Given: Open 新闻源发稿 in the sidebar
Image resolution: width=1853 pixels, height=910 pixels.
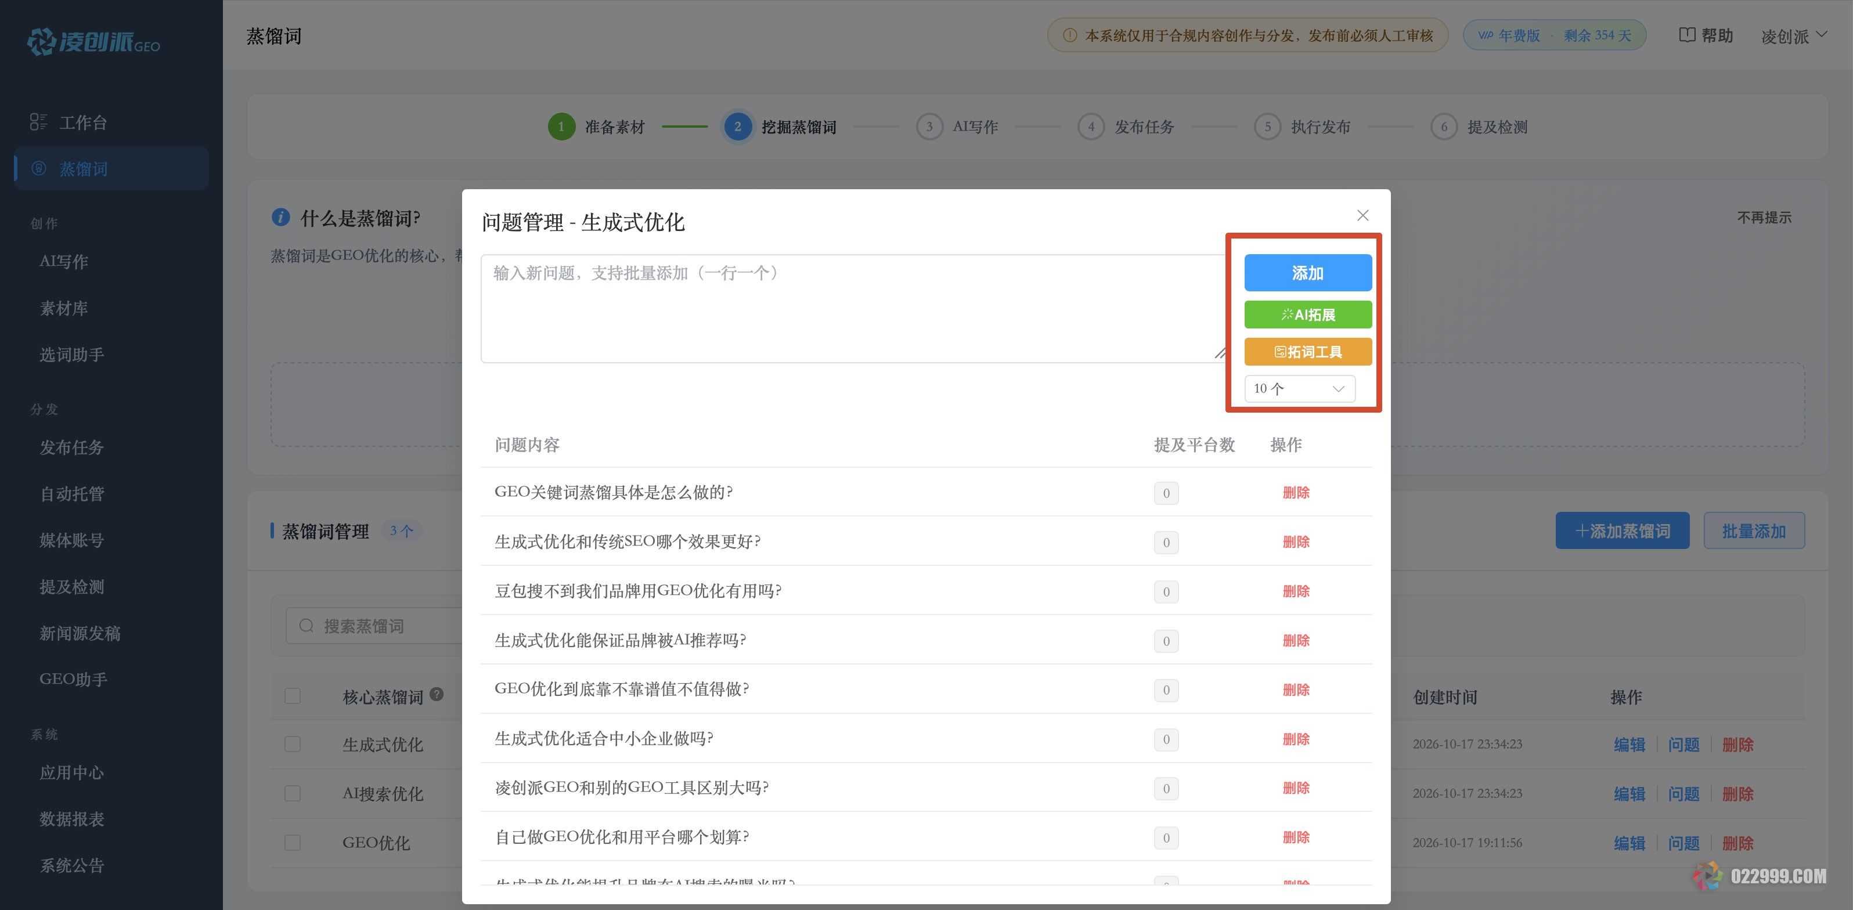Looking at the screenshot, I should coord(80,633).
